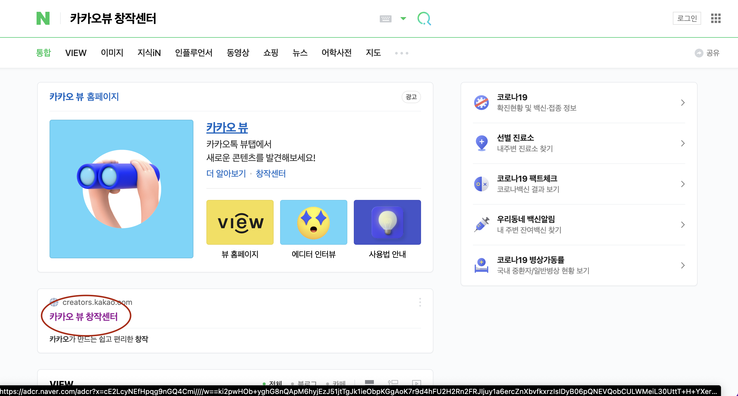The height and width of the screenshot is (396, 738).
Task: Click the 우리동네 백신알림 syringe icon
Action: click(481, 225)
